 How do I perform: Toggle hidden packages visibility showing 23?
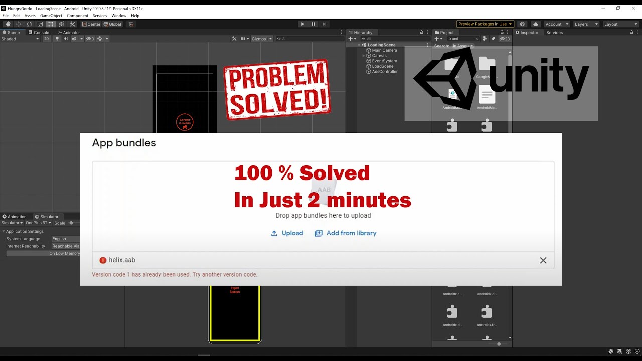[x=505, y=39]
